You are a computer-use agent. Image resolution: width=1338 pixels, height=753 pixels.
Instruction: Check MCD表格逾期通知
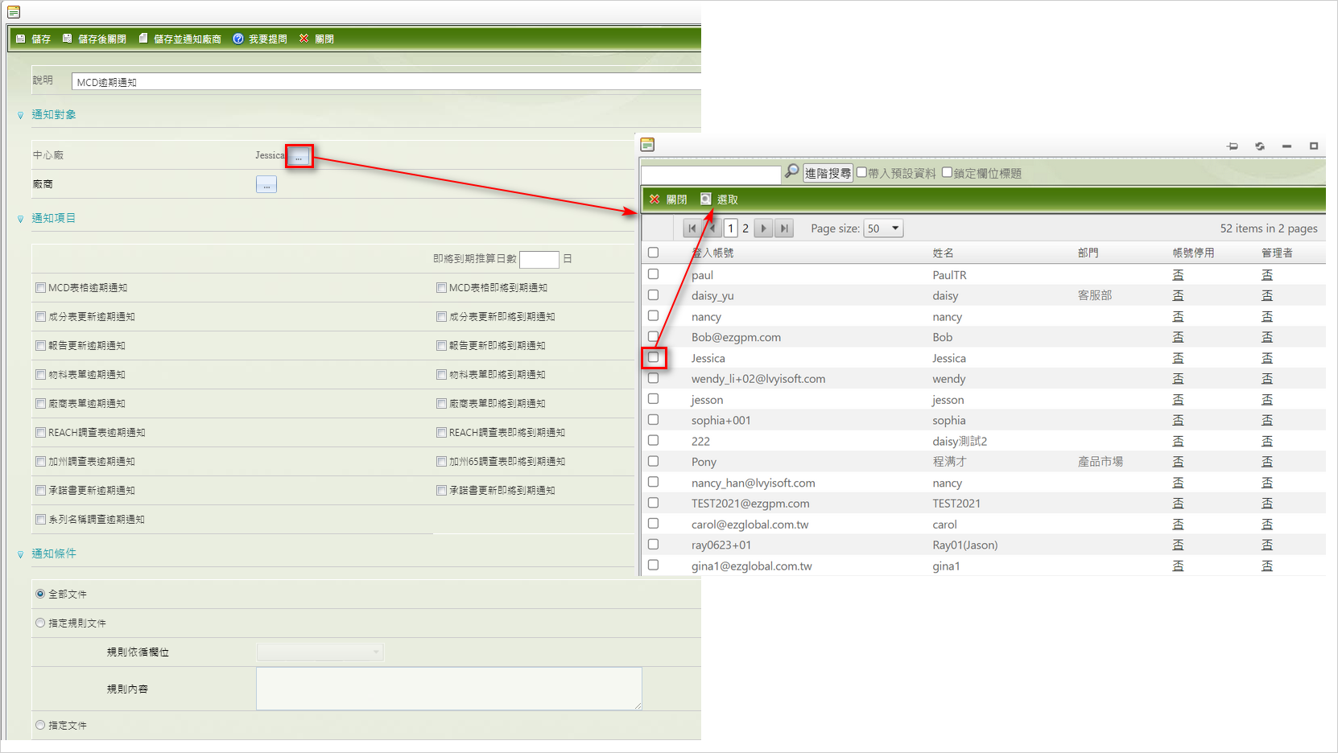point(40,287)
